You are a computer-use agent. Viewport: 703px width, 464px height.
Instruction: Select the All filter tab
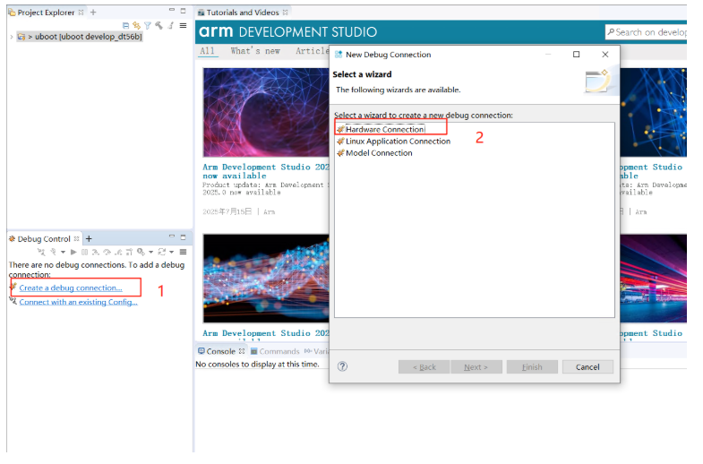[x=207, y=51]
